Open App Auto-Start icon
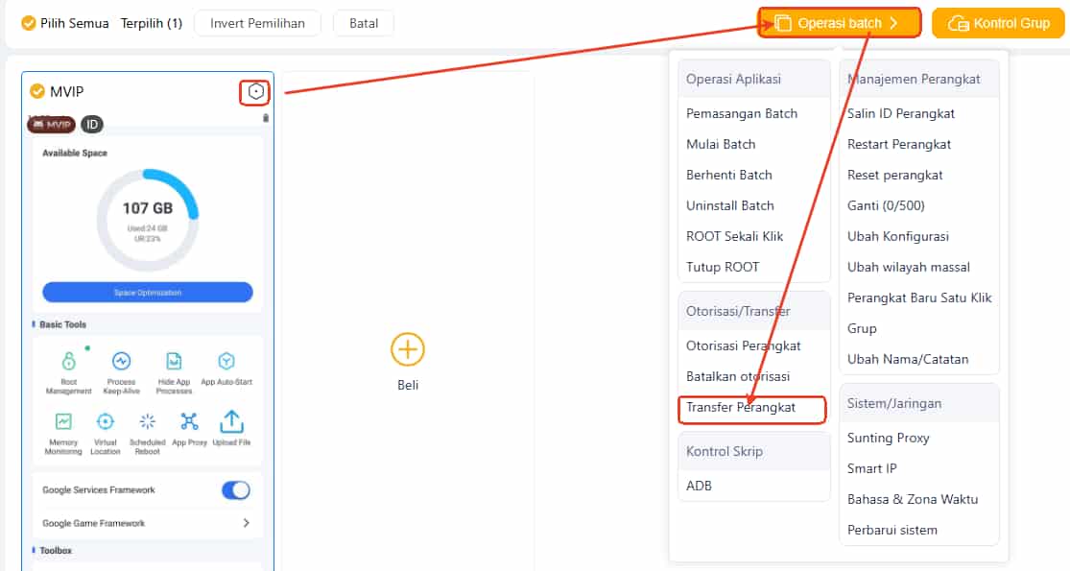 pos(226,362)
